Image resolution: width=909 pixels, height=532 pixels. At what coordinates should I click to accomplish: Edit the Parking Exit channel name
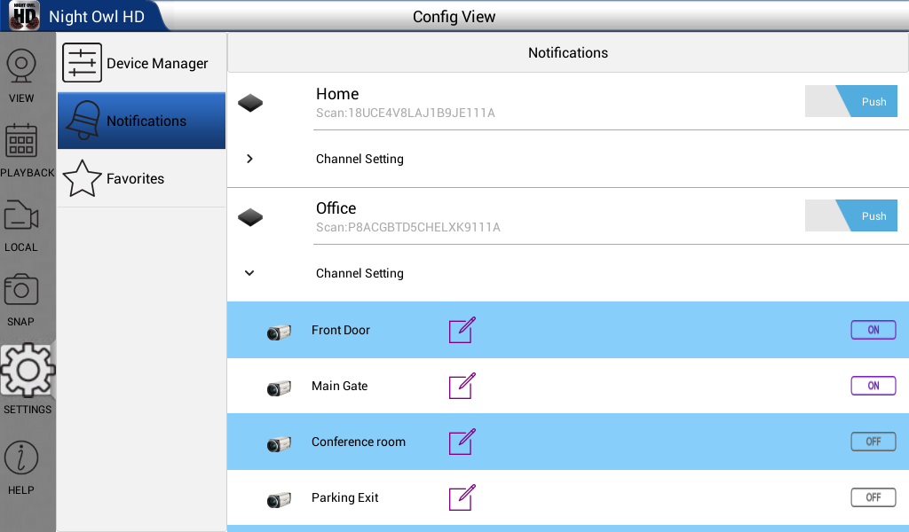(462, 497)
